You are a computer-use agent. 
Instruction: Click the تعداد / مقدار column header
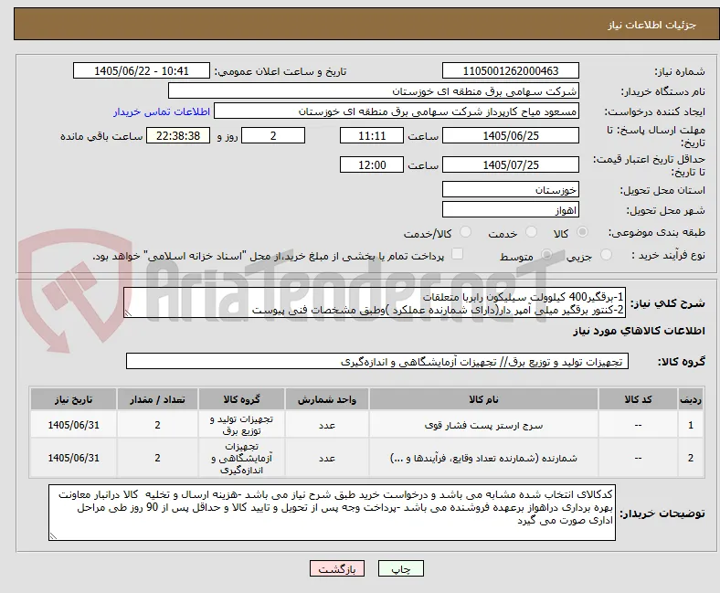tap(157, 399)
